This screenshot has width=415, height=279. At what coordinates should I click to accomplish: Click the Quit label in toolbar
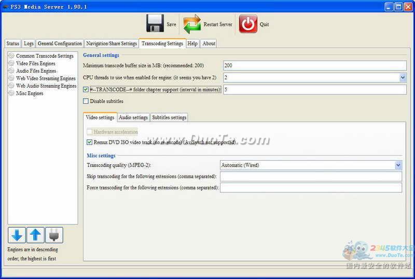(264, 24)
